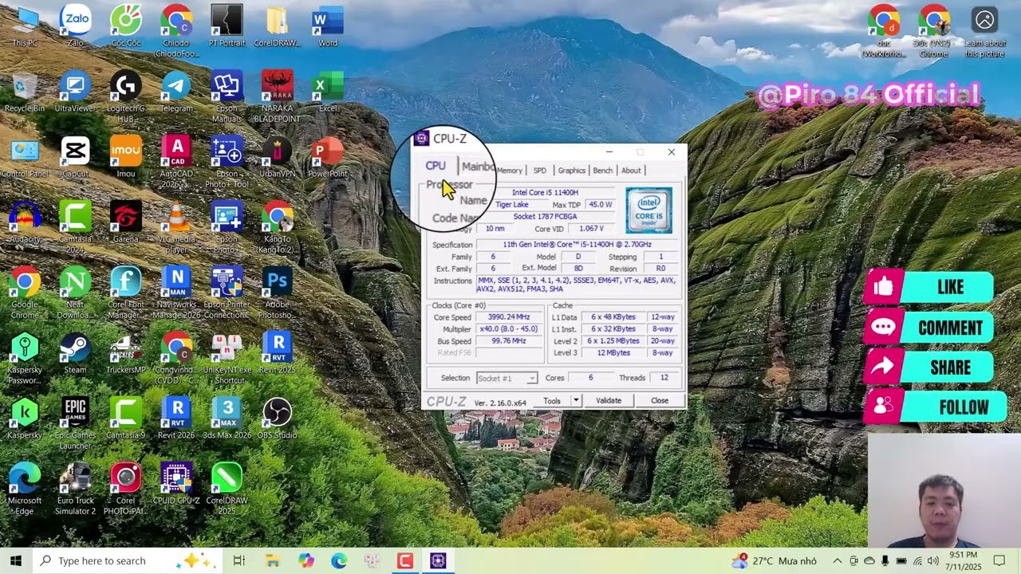Open the UrbanVPN desktop icon
The height and width of the screenshot is (574, 1021).
(277, 157)
